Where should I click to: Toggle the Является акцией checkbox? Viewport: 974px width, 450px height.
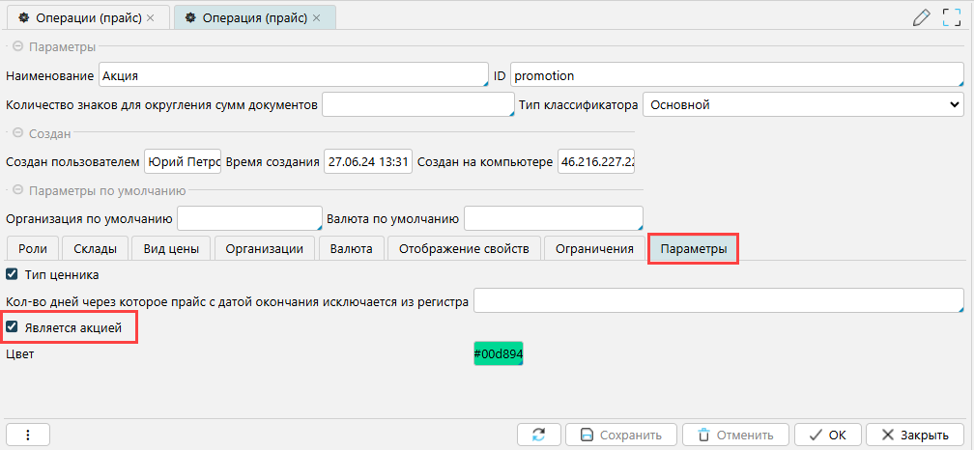(x=13, y=327)
